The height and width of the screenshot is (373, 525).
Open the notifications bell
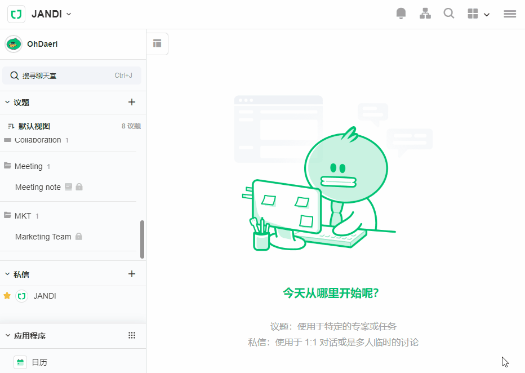[401, 14]
